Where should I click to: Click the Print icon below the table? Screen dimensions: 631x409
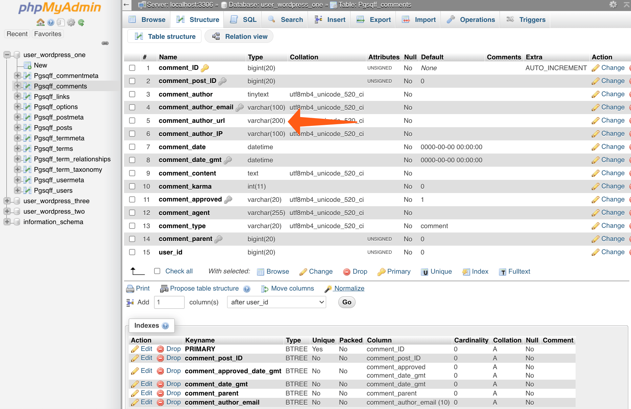click(130, 289)
